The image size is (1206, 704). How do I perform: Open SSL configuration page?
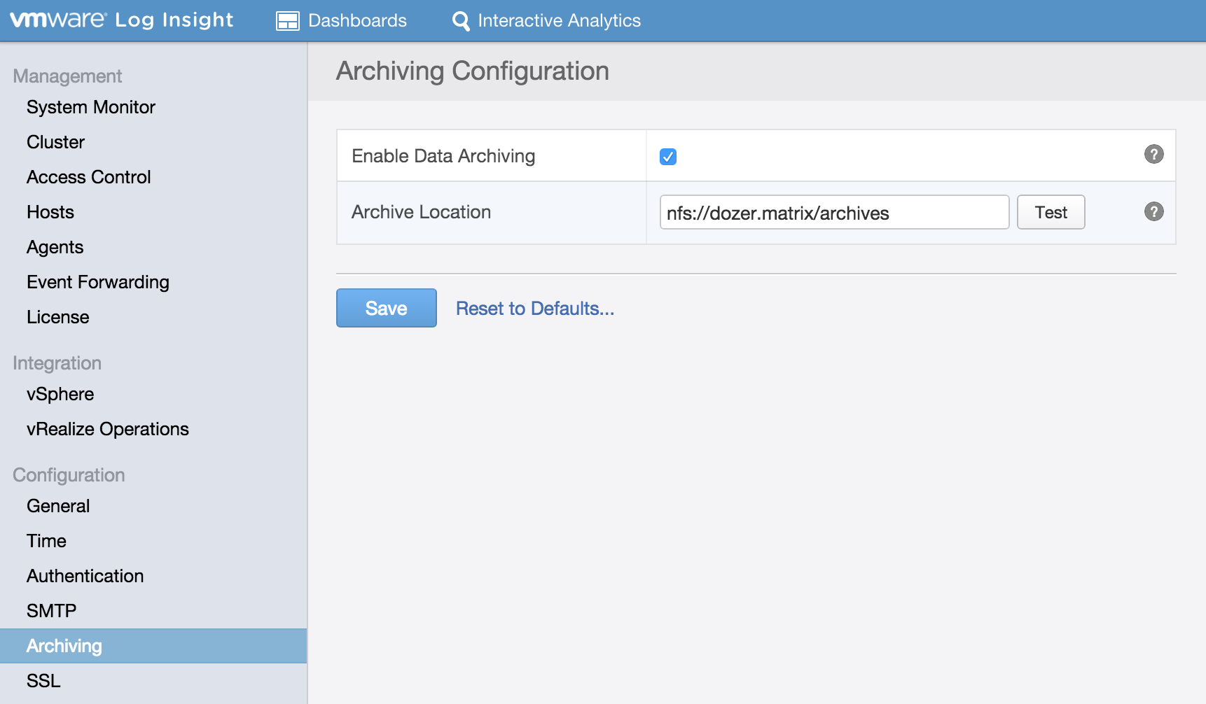(x=43, y=681)
